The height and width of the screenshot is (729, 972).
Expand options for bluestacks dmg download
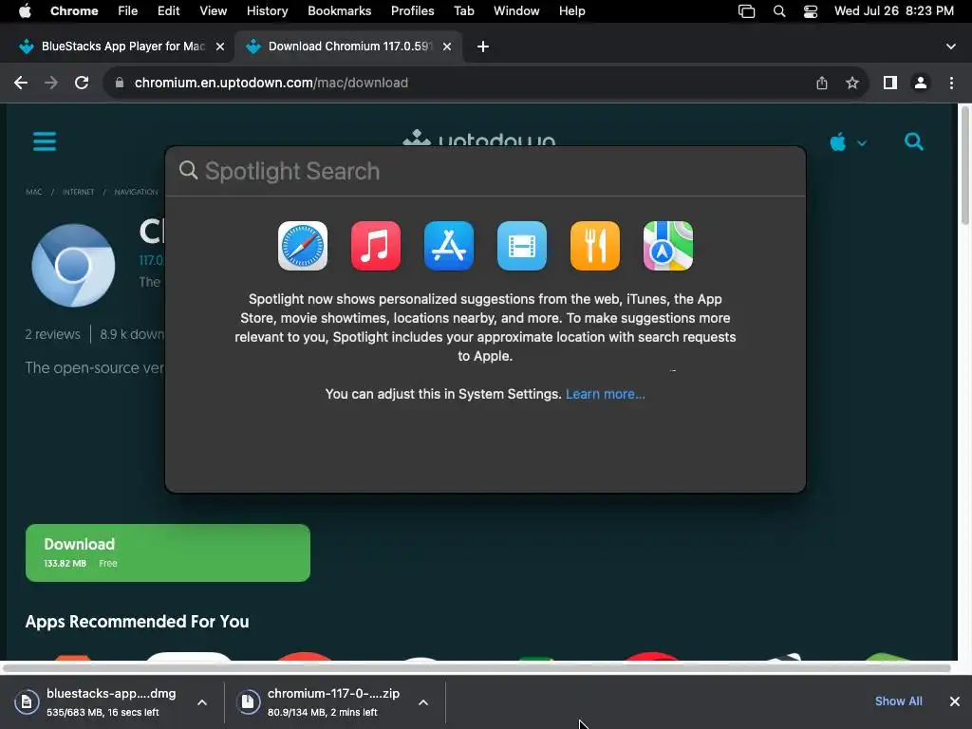(202, 702)
